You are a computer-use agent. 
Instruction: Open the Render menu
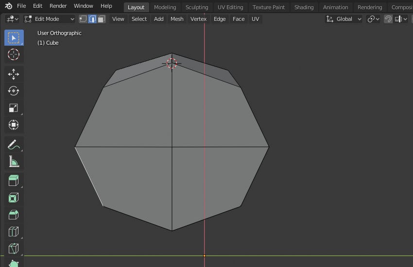click(x=58, y=6)
